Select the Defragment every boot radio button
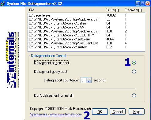The width and height of the screenshot is (151, 120). [x=134, y=72]
